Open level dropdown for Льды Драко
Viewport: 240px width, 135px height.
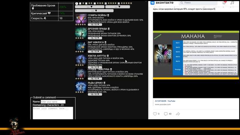click(95, 94)
